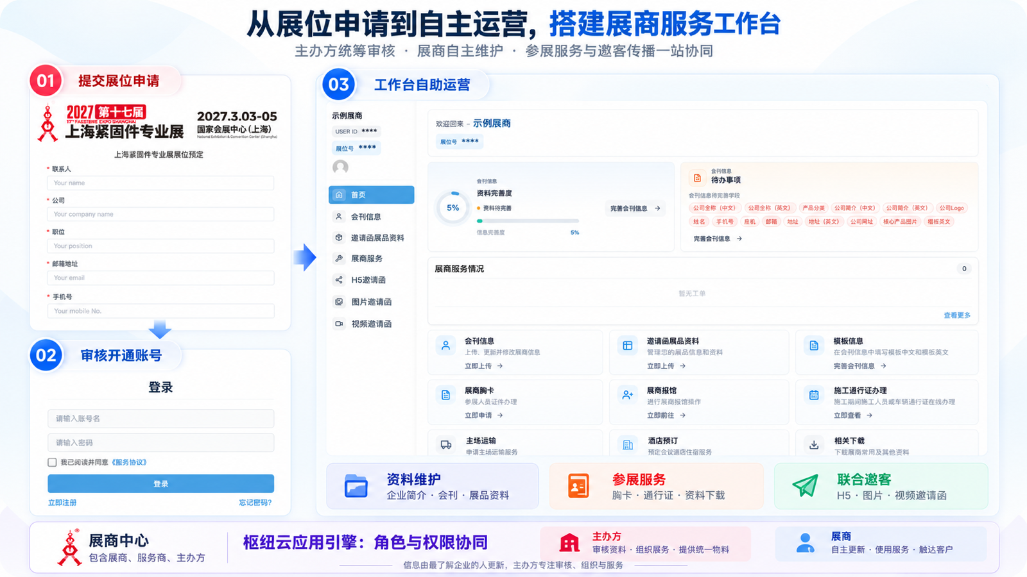Click the 模板信息 card document icon
Image resolution: width=1027 pixels, height=577 pixels.
[814, 346]
